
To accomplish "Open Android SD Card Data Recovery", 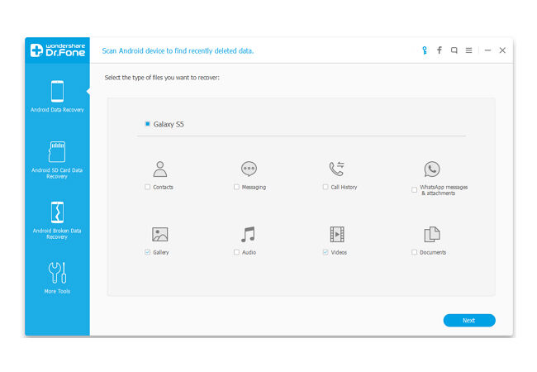I will tap(57, 160).
